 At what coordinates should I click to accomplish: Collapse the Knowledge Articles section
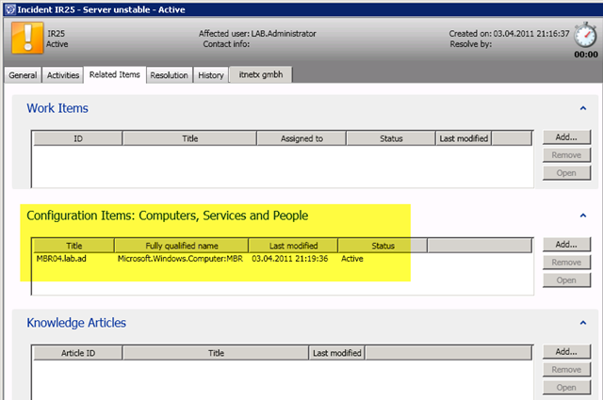click(583, 324)
